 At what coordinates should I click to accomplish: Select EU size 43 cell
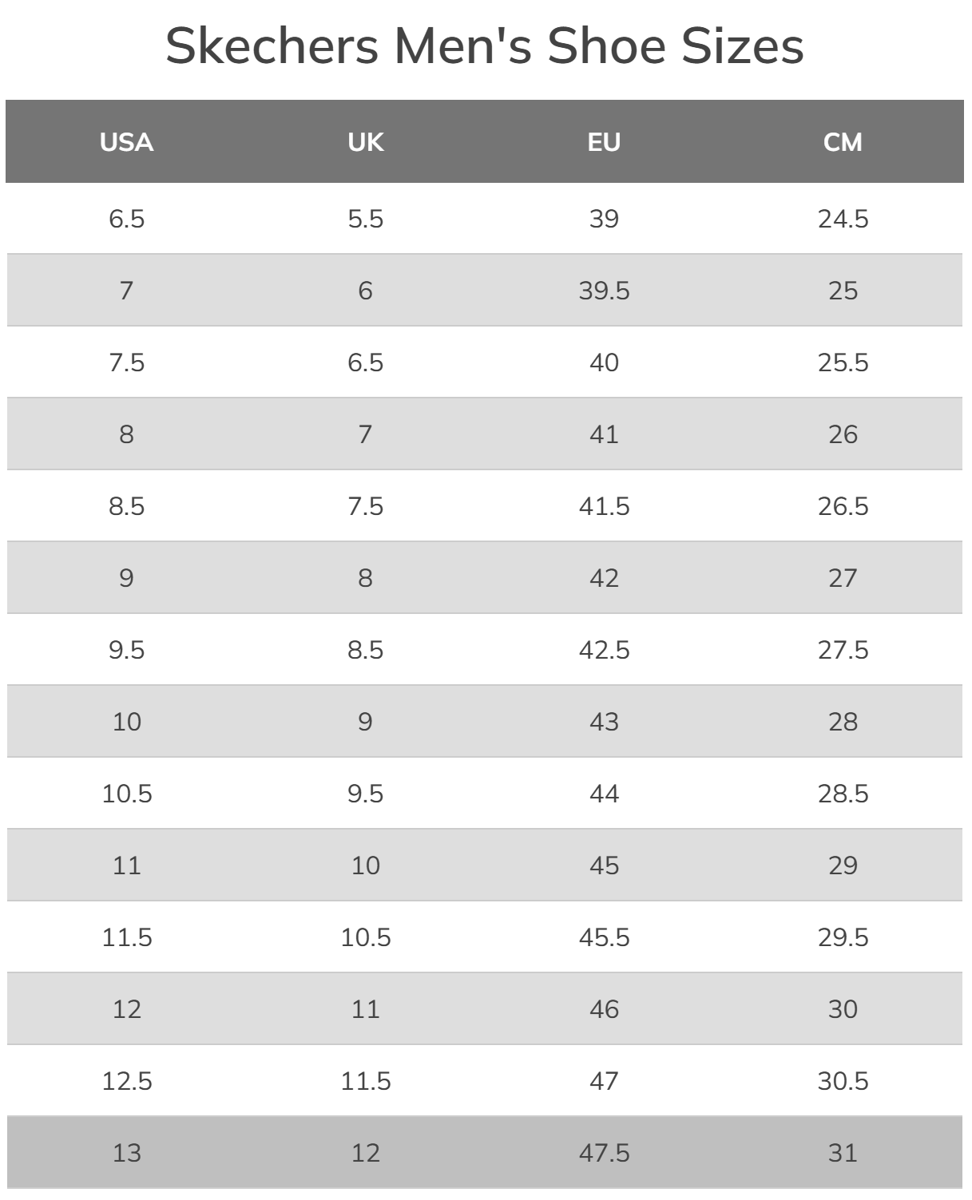point(604,722)
